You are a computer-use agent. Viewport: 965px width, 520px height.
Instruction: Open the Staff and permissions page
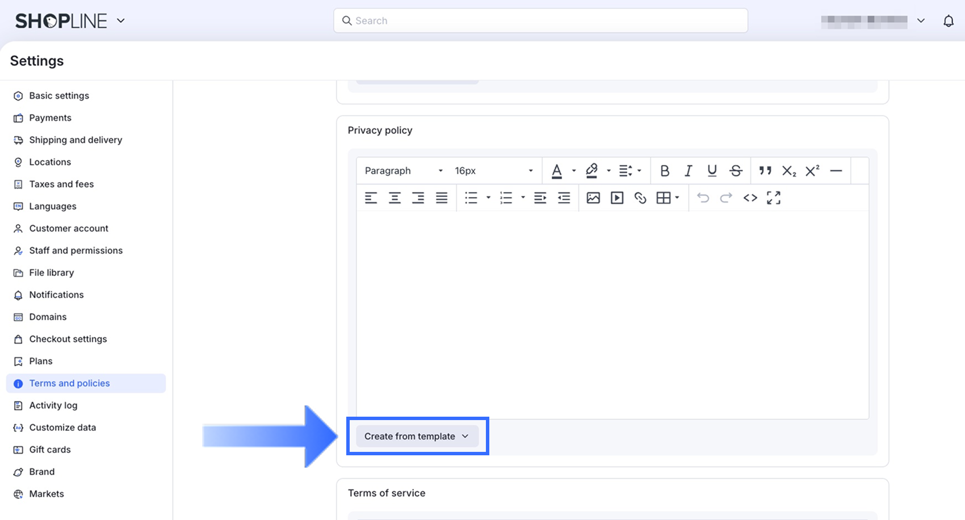point(75,250)
